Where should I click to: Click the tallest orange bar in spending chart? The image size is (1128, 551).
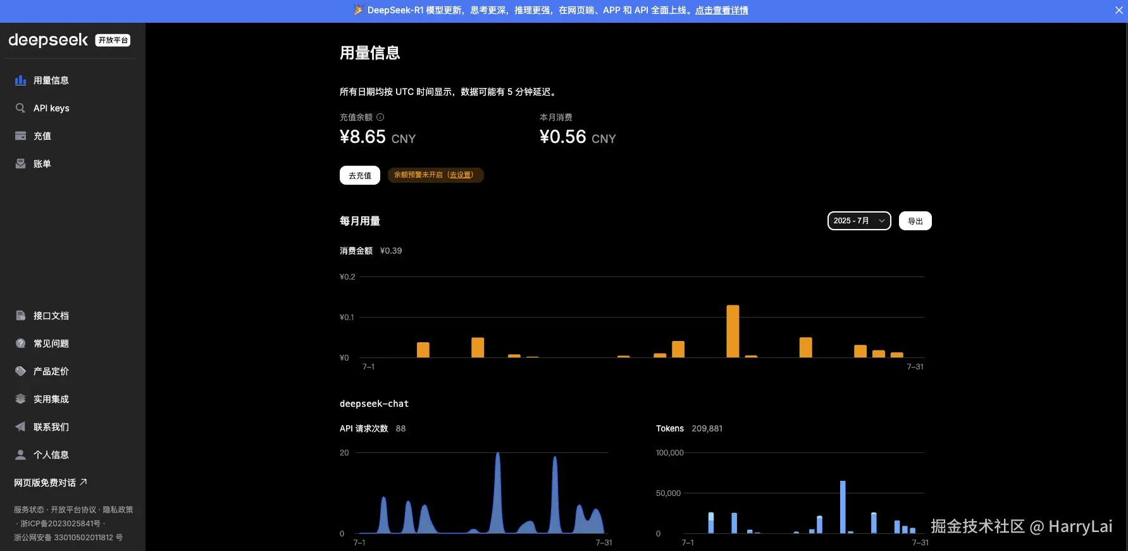(733, 331)
